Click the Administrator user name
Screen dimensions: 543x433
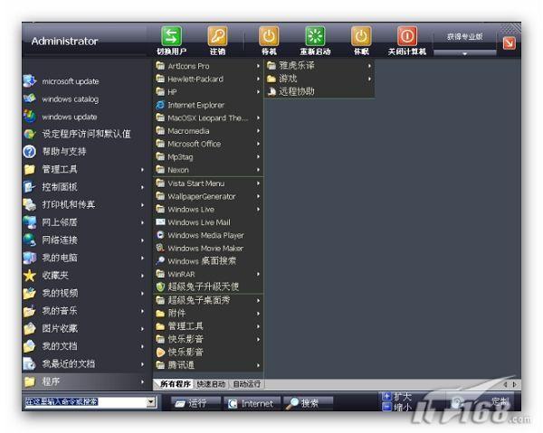[65, 42]
